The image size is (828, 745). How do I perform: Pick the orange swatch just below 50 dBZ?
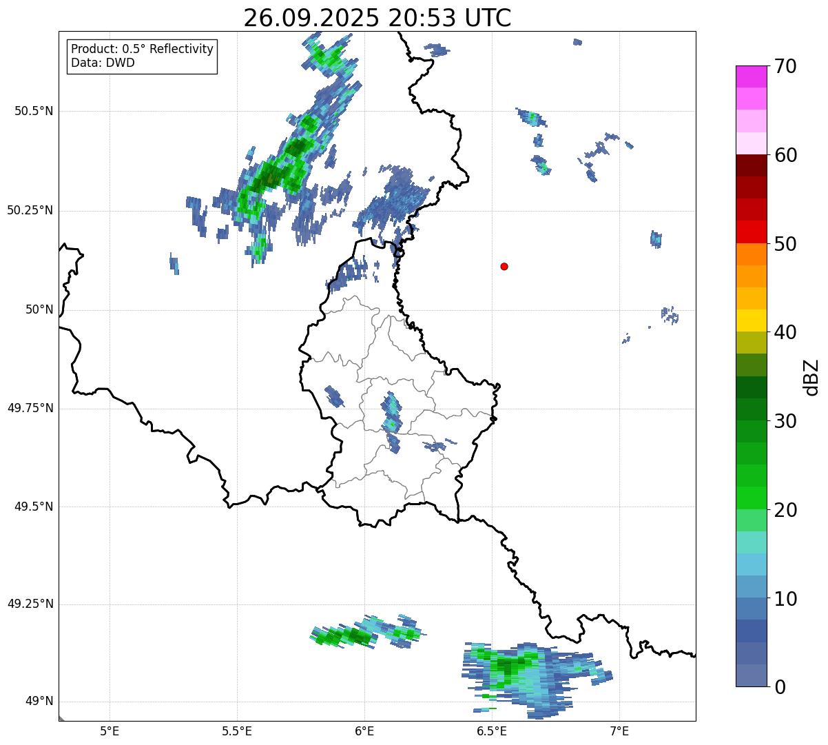pos(752,254)
